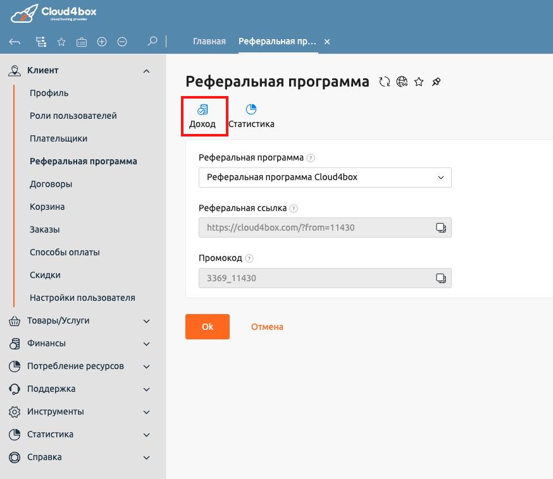Image resolution: width=553 pixels, height=479 pixels.
Task: Pin the Реферальная программа page
Action: coord(435,82)
